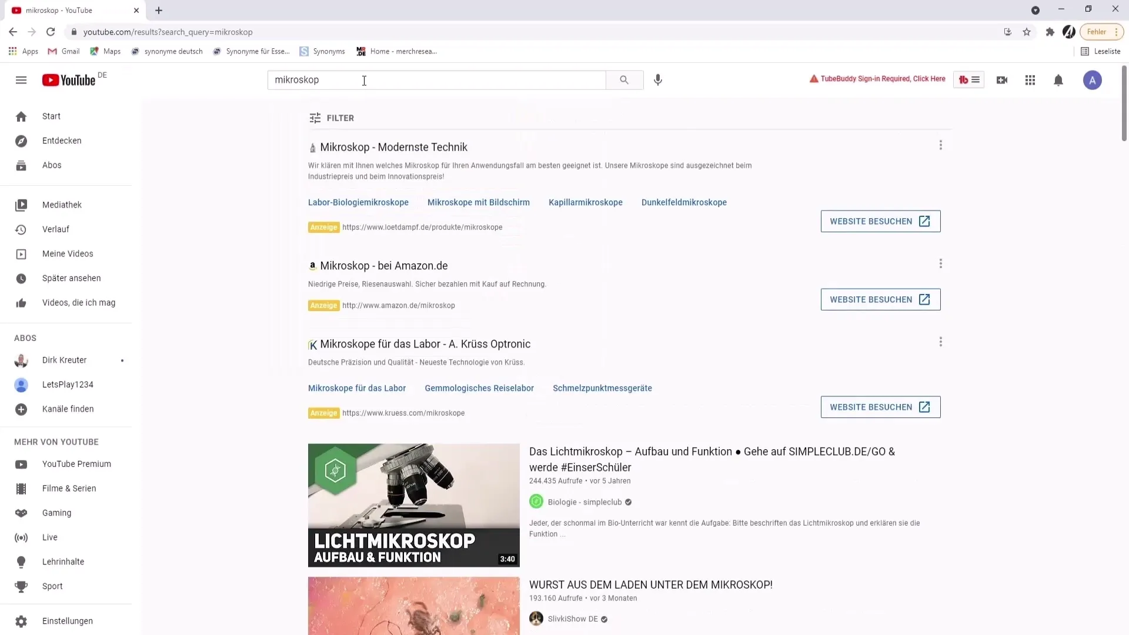
Task: Click the YouTube logo
Action: point(69,80)
